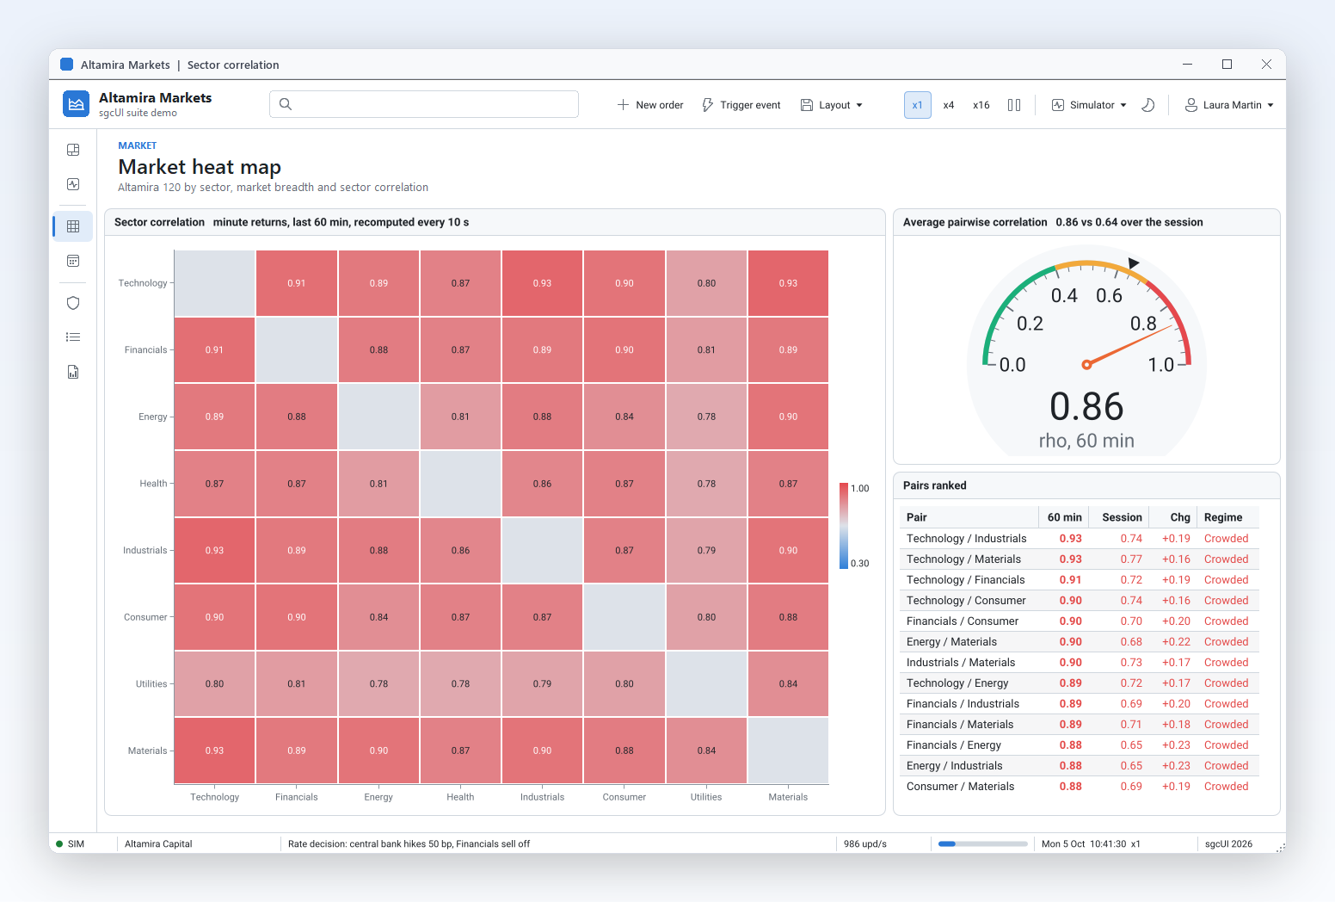Click the New order button
1335x902 pixels.
[650, 105]
